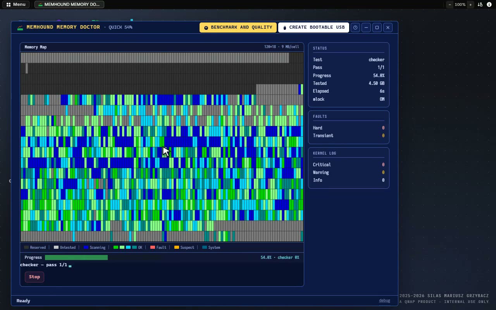496x310 pixels.
Task: Click the Test value 'checker' in Status
Action: pos(376,60)
